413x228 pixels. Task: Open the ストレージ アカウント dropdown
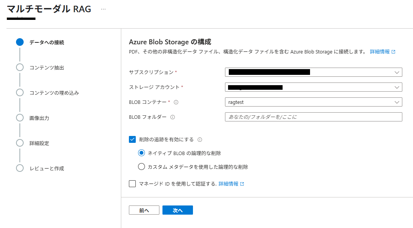coord(313,87)
